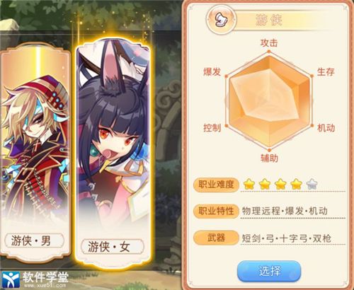
Task: Click the orange hexagon stats chart
Action: (269, 101)
